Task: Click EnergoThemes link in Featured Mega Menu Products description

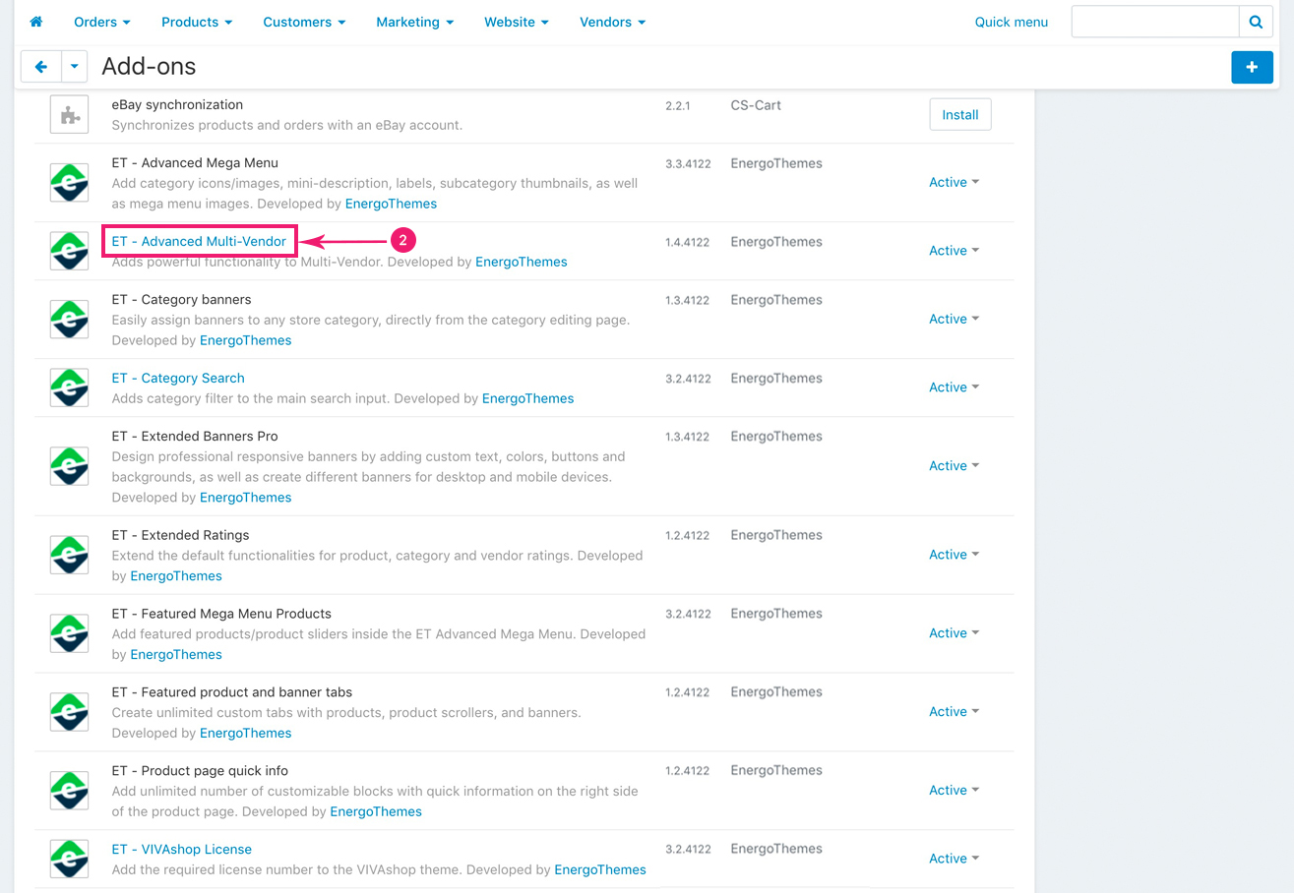Action: (176, 655)
